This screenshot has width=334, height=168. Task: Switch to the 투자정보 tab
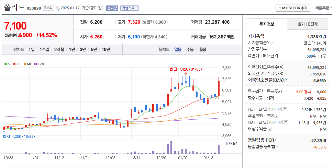coord(267,24)
